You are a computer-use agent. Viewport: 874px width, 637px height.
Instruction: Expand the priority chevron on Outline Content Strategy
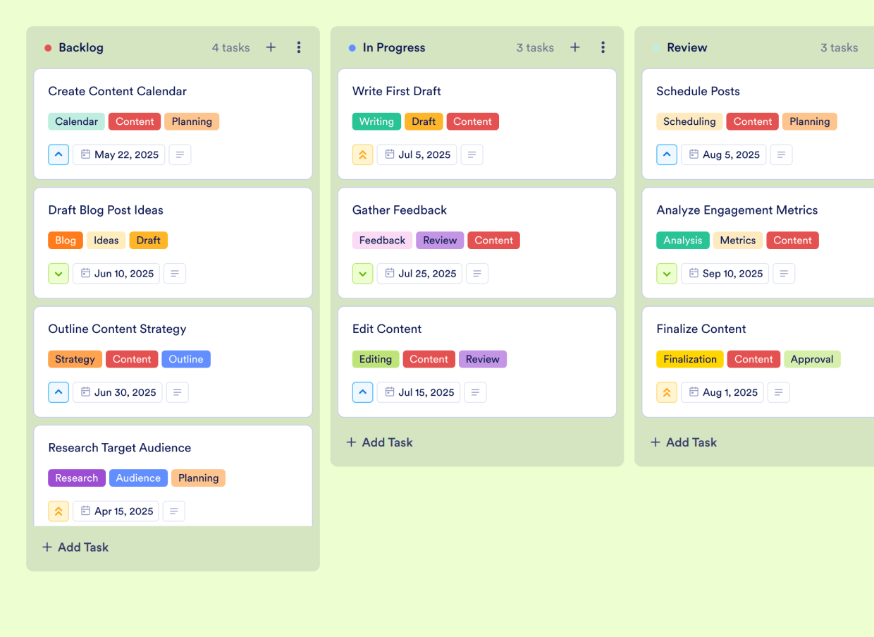tap(59, 392)
